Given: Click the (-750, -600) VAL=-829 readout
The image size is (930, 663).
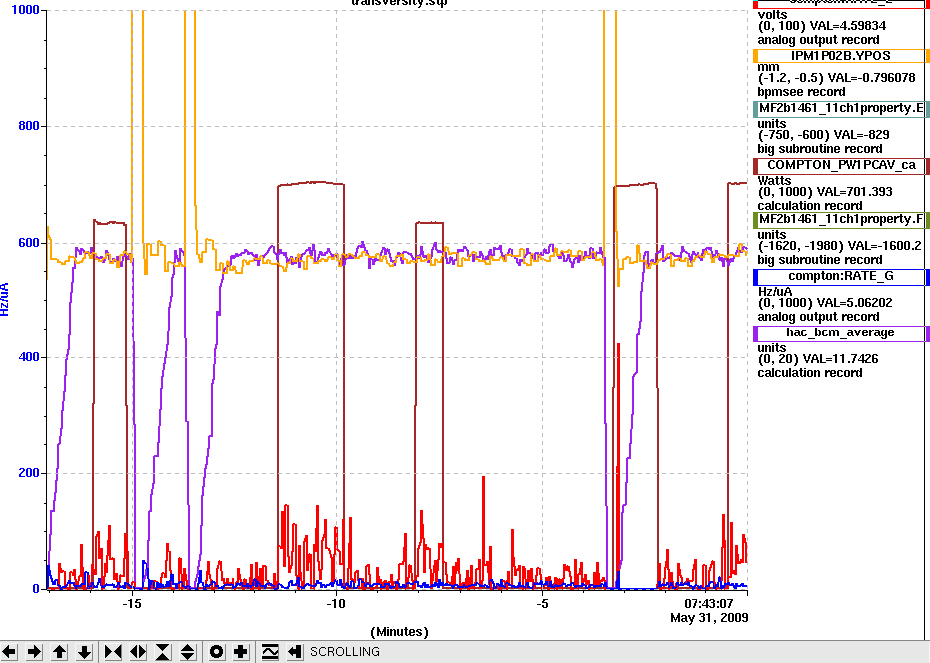Looking at the screenshot, I should (824, 135).
